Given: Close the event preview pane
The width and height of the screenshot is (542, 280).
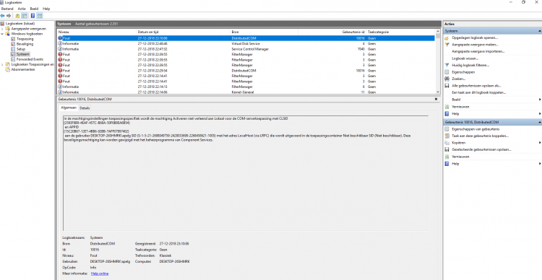Looking at the screenshot, I should point(436,99).
